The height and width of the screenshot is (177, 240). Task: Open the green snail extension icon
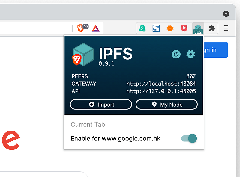142,28
